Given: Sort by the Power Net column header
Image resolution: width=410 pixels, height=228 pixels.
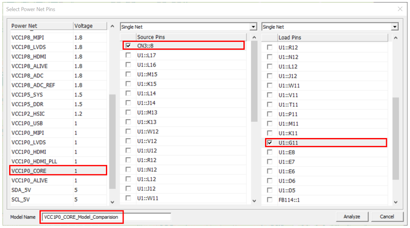Looking at the screenshot, I should 40,26.
